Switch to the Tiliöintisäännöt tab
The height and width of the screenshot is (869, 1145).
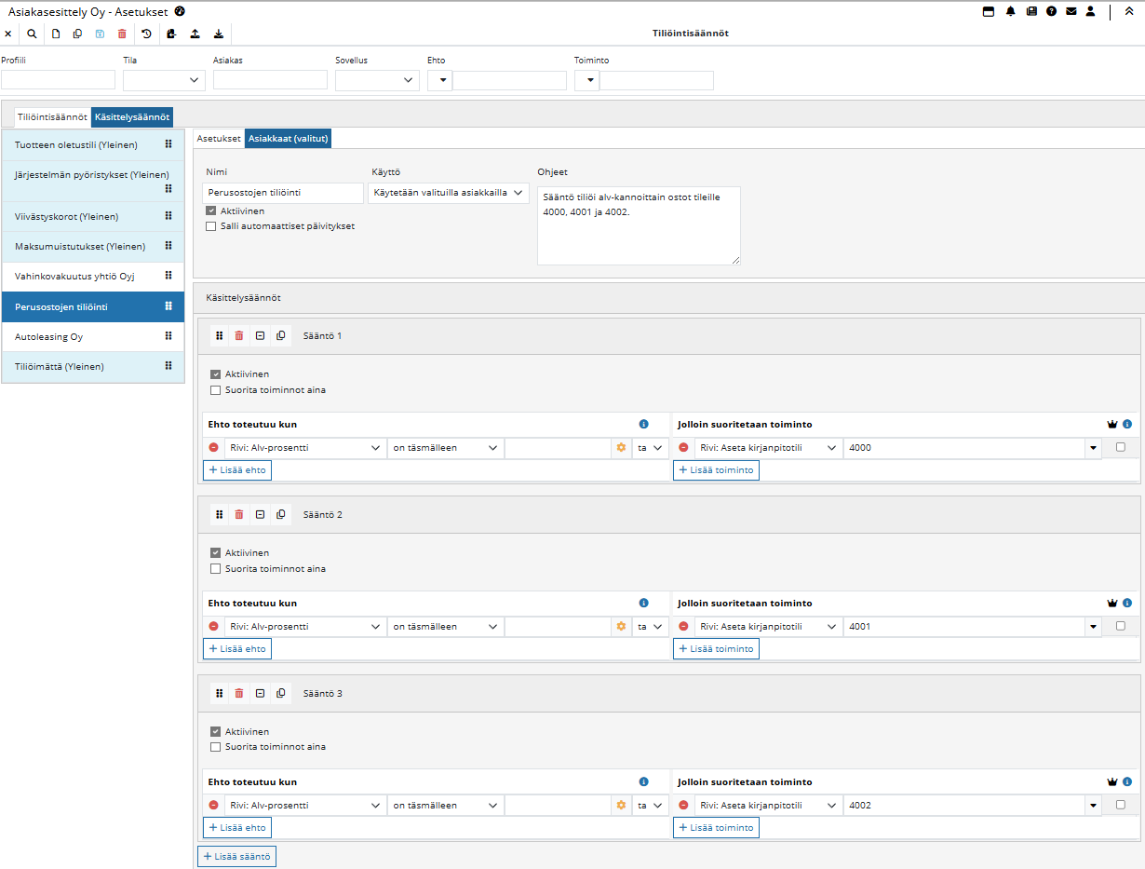[52, 117]
